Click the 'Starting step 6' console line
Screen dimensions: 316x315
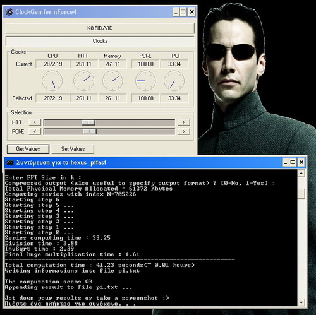(x=32, y=199)
